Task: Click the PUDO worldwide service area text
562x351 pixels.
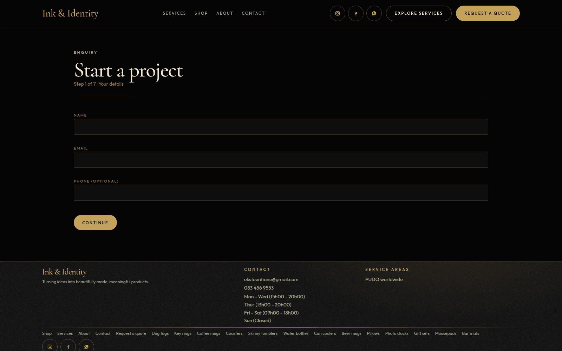Action: (x=384, y=279)
